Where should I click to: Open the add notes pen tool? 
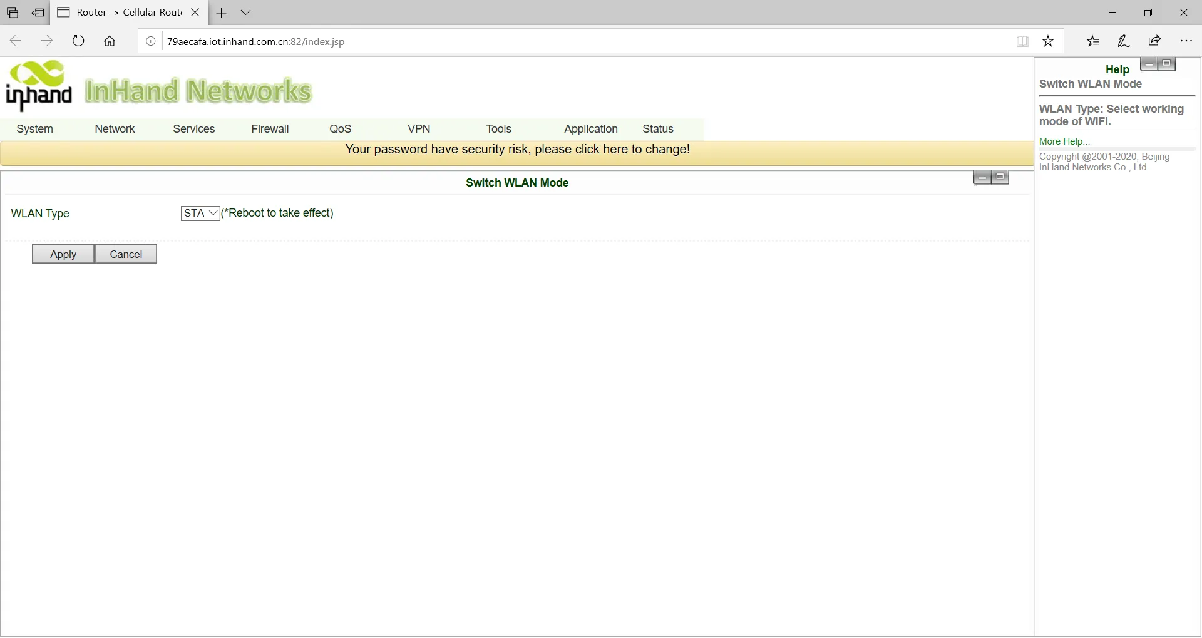tap(1124, 41)
